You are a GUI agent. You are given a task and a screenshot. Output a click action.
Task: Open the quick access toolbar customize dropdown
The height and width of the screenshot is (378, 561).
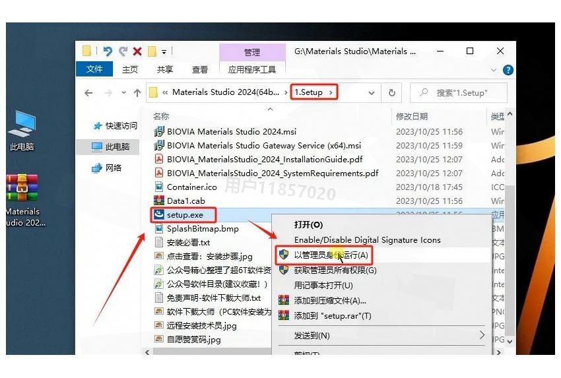tap(164, 52)
